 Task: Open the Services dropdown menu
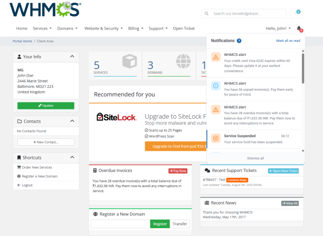[42, 29]
